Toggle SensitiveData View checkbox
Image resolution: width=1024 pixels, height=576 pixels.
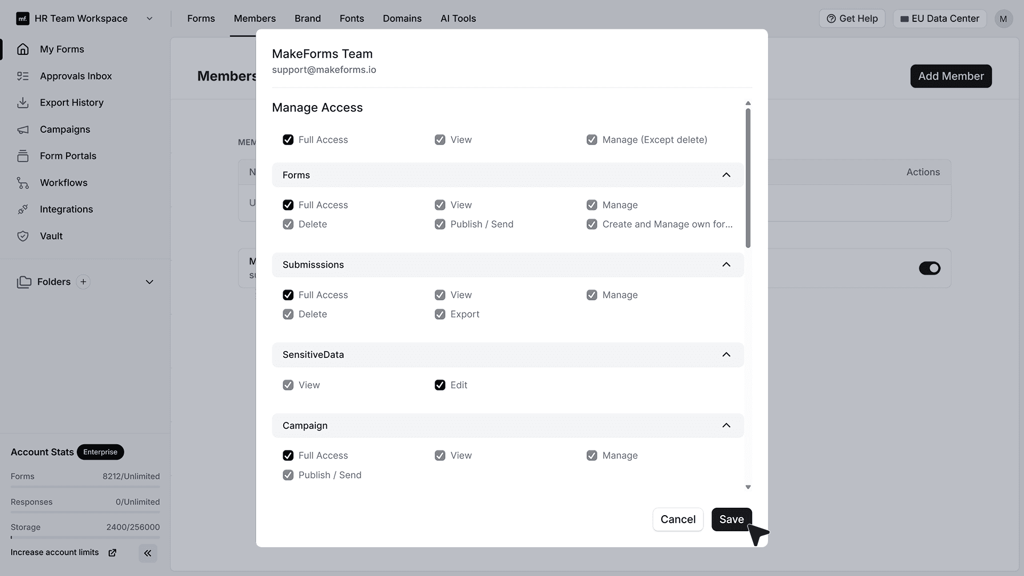[x=288, y=385]
